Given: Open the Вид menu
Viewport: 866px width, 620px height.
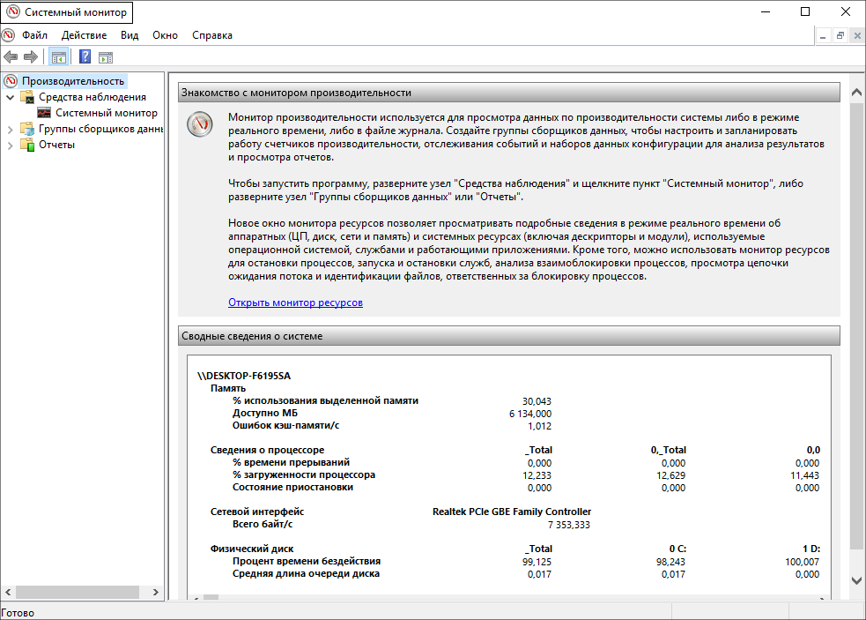Looking at the screenshot, I should (x=130, y=35).
